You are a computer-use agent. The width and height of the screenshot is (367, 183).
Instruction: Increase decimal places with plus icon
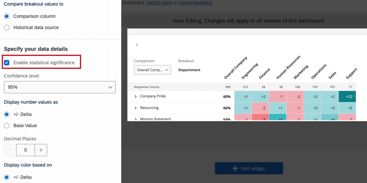tap(41, 150)
